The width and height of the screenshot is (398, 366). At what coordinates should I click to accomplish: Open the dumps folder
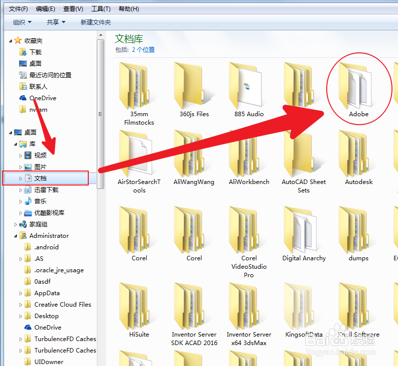[359, 234]
